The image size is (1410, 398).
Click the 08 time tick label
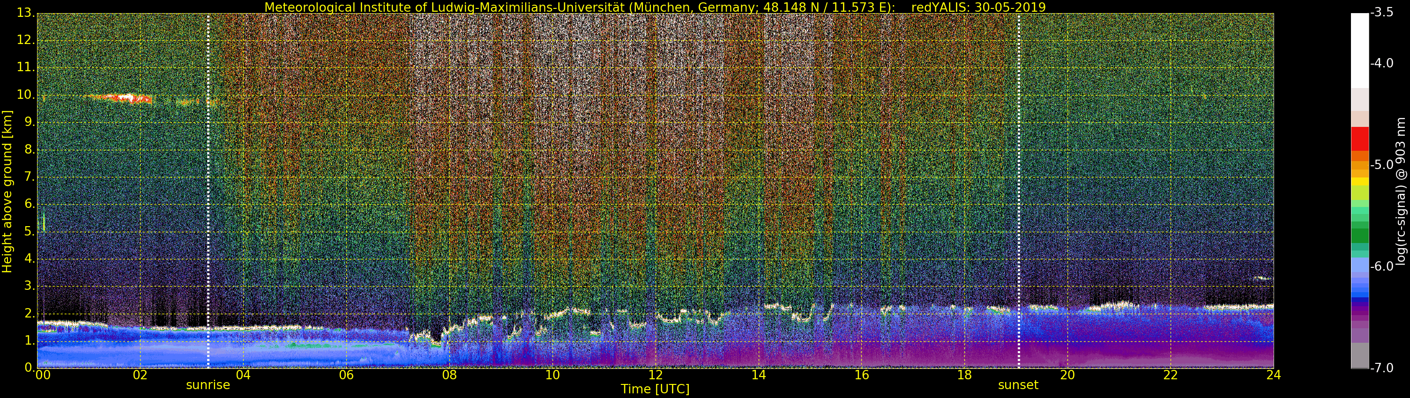pyautogui.click(x=449, y=375)
